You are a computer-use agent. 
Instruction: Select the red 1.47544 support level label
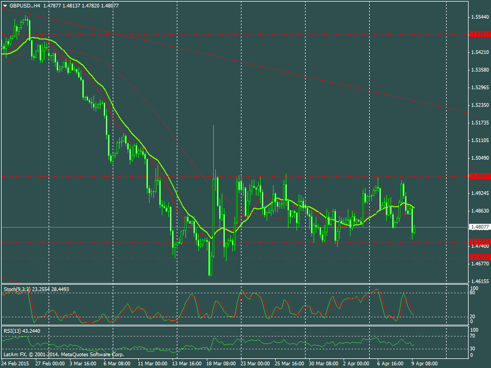pos(478,242)
